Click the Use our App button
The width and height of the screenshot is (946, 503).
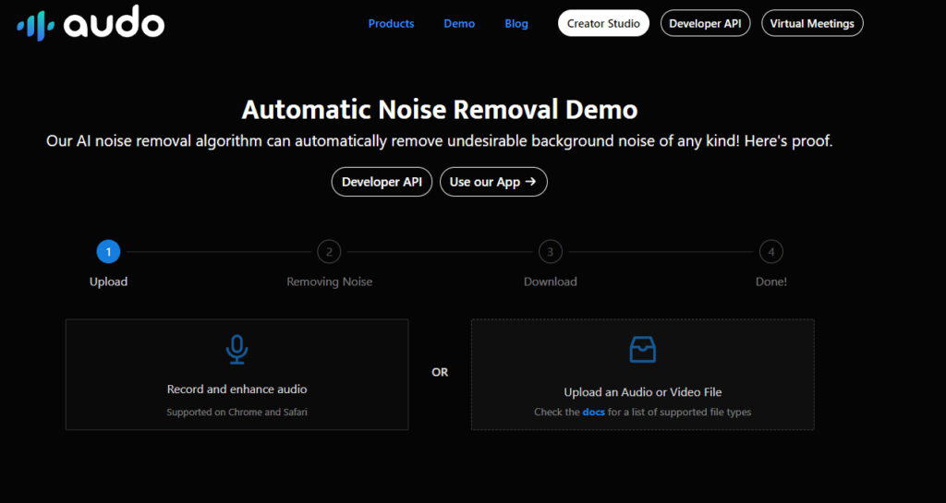pyautogui.click(x=493, y=182)
